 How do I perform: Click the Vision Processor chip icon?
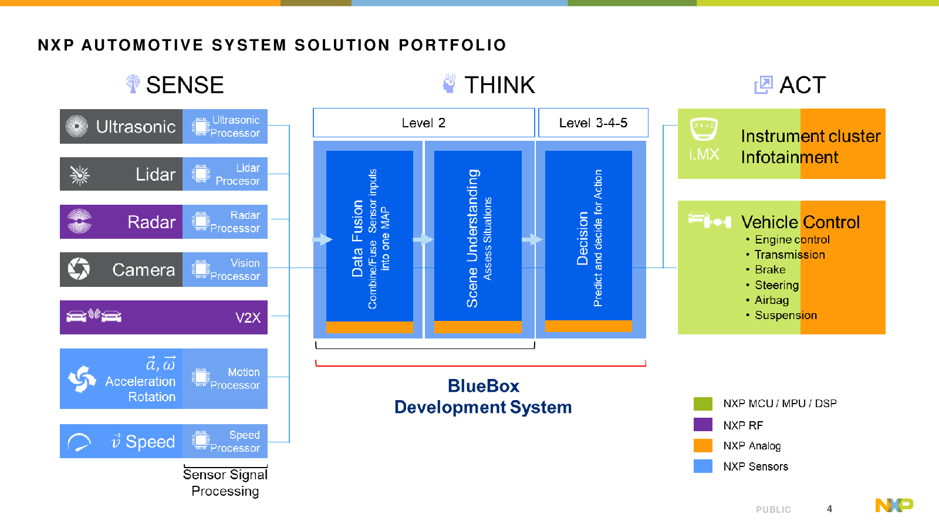(200, 269)
